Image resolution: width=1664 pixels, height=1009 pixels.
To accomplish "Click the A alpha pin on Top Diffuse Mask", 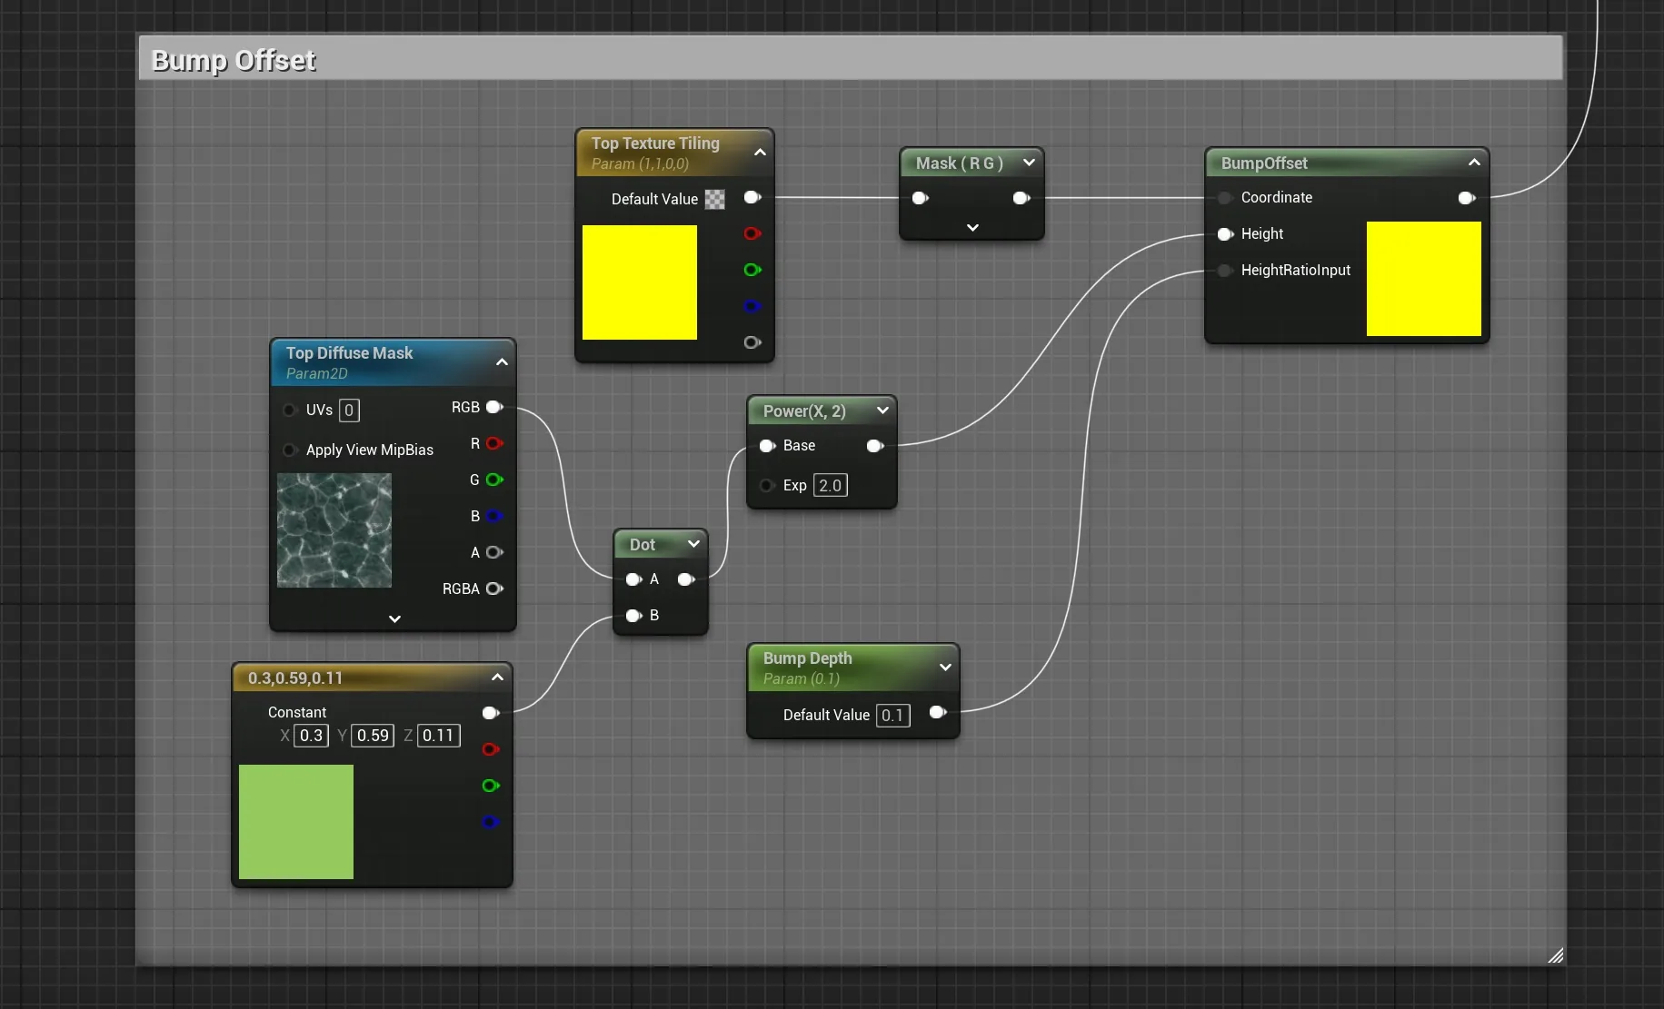I will [x=494, y=552].
